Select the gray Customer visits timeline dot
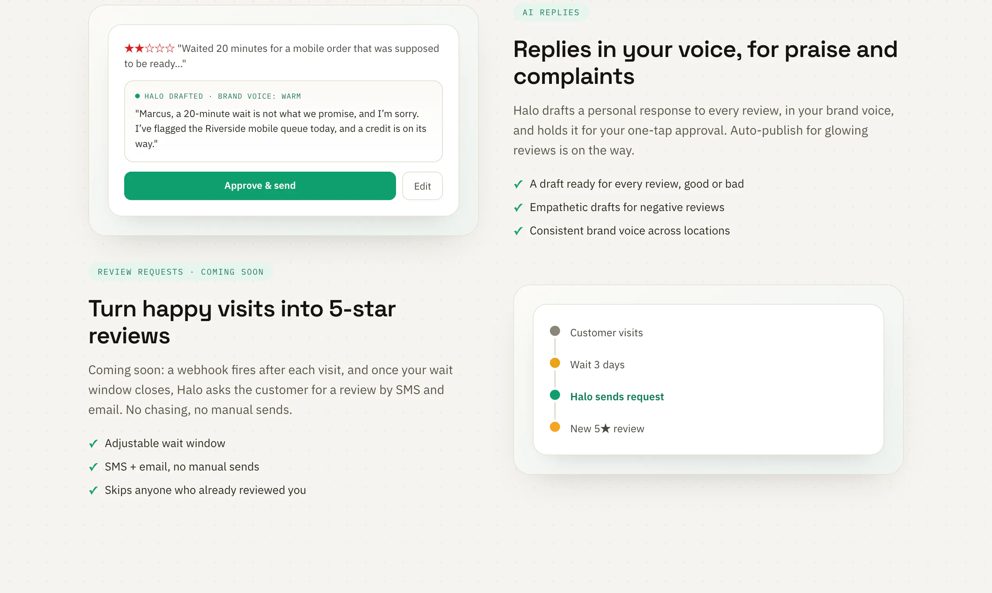Screen dimensions: 992x593 click(x=555, y=331)
